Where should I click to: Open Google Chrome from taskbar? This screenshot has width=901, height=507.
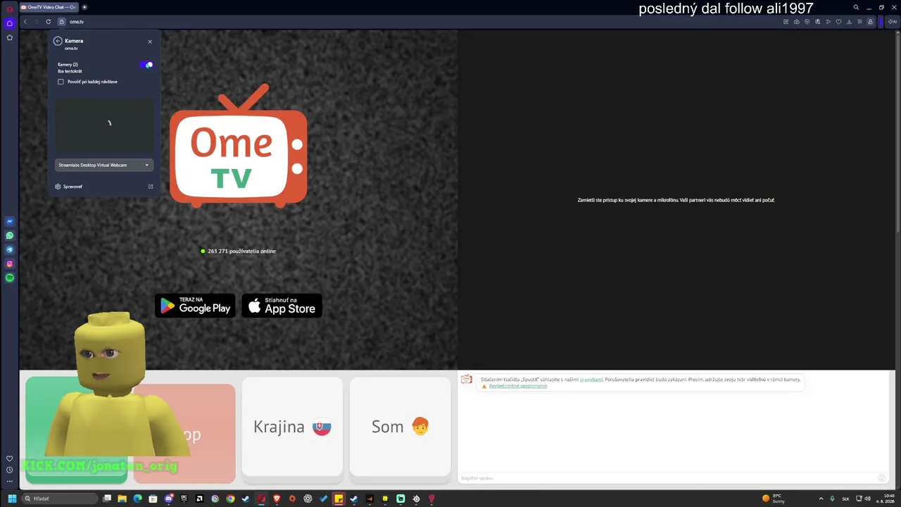(x=230, y=499)
